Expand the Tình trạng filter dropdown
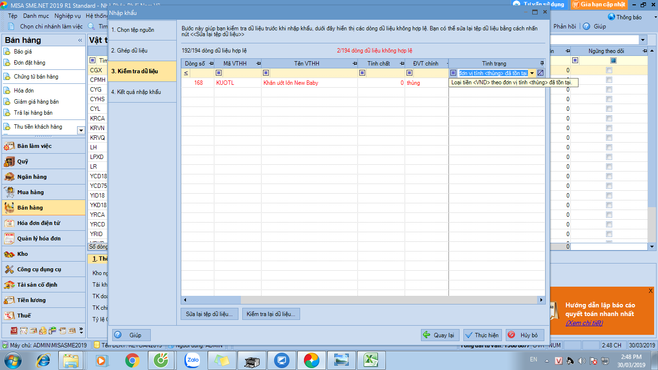658x370 pixels. click(532, 73)
